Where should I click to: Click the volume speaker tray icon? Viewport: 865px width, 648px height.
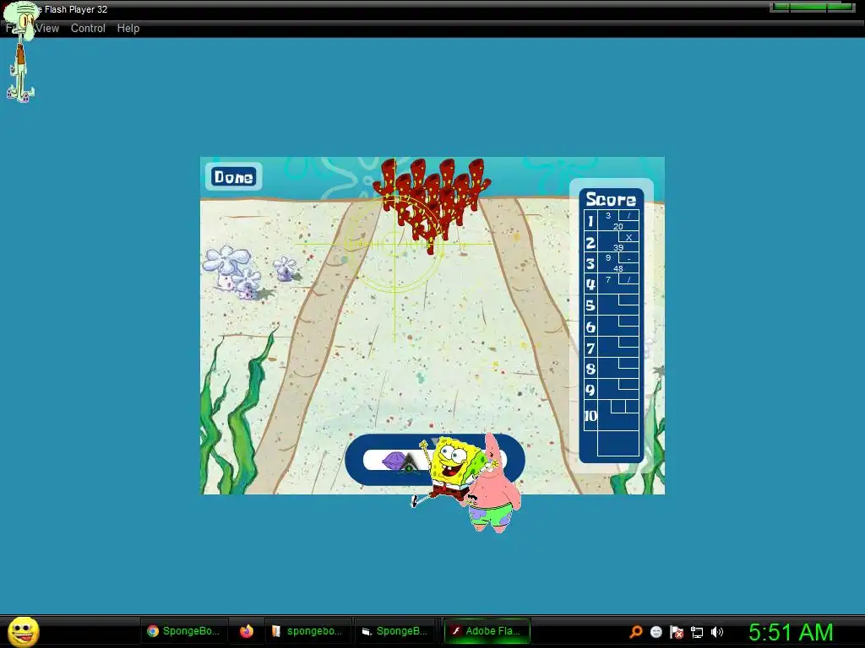point(716,632)
